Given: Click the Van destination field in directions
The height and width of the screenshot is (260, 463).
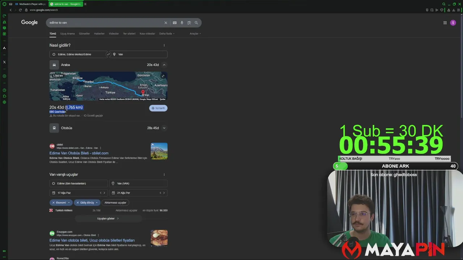Looking at the screenshot, I should point(139,54).
